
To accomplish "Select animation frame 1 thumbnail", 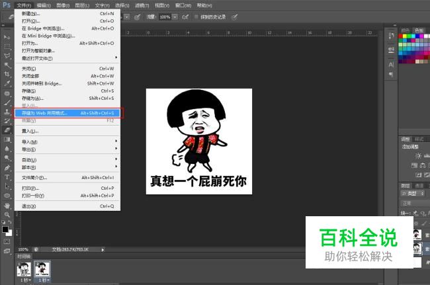I will (x=24, y=269).
